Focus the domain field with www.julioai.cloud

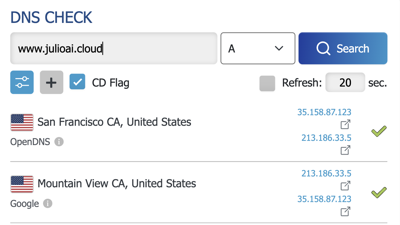[x=114, y=48]
